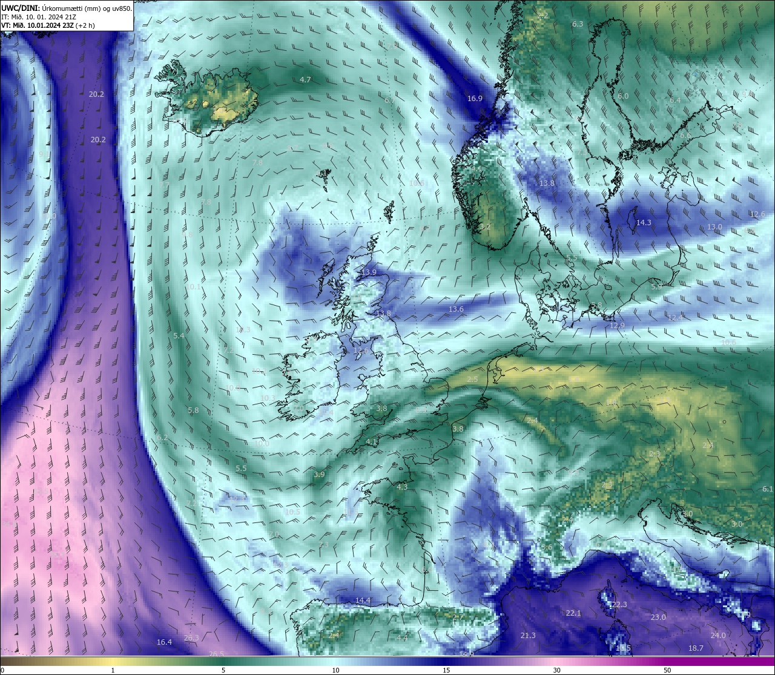Click the 50 tick on the color scale
The width and height of the screenshot is (775, 675).
tap(667, 670)
